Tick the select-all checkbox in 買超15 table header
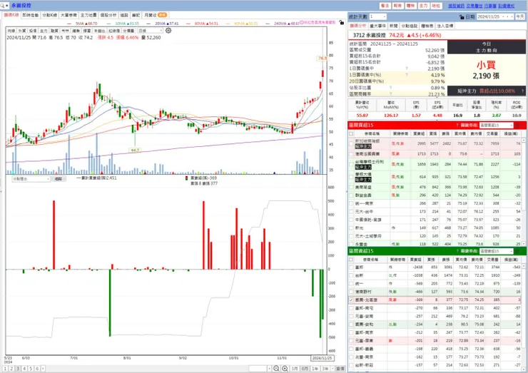This screenshot has height=373, width=528. (351, 133)
